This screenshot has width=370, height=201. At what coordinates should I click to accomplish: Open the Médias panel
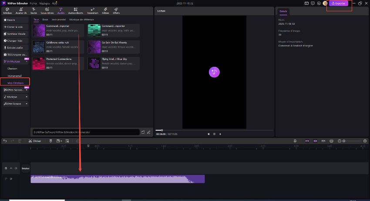click(x=7, y=11)
